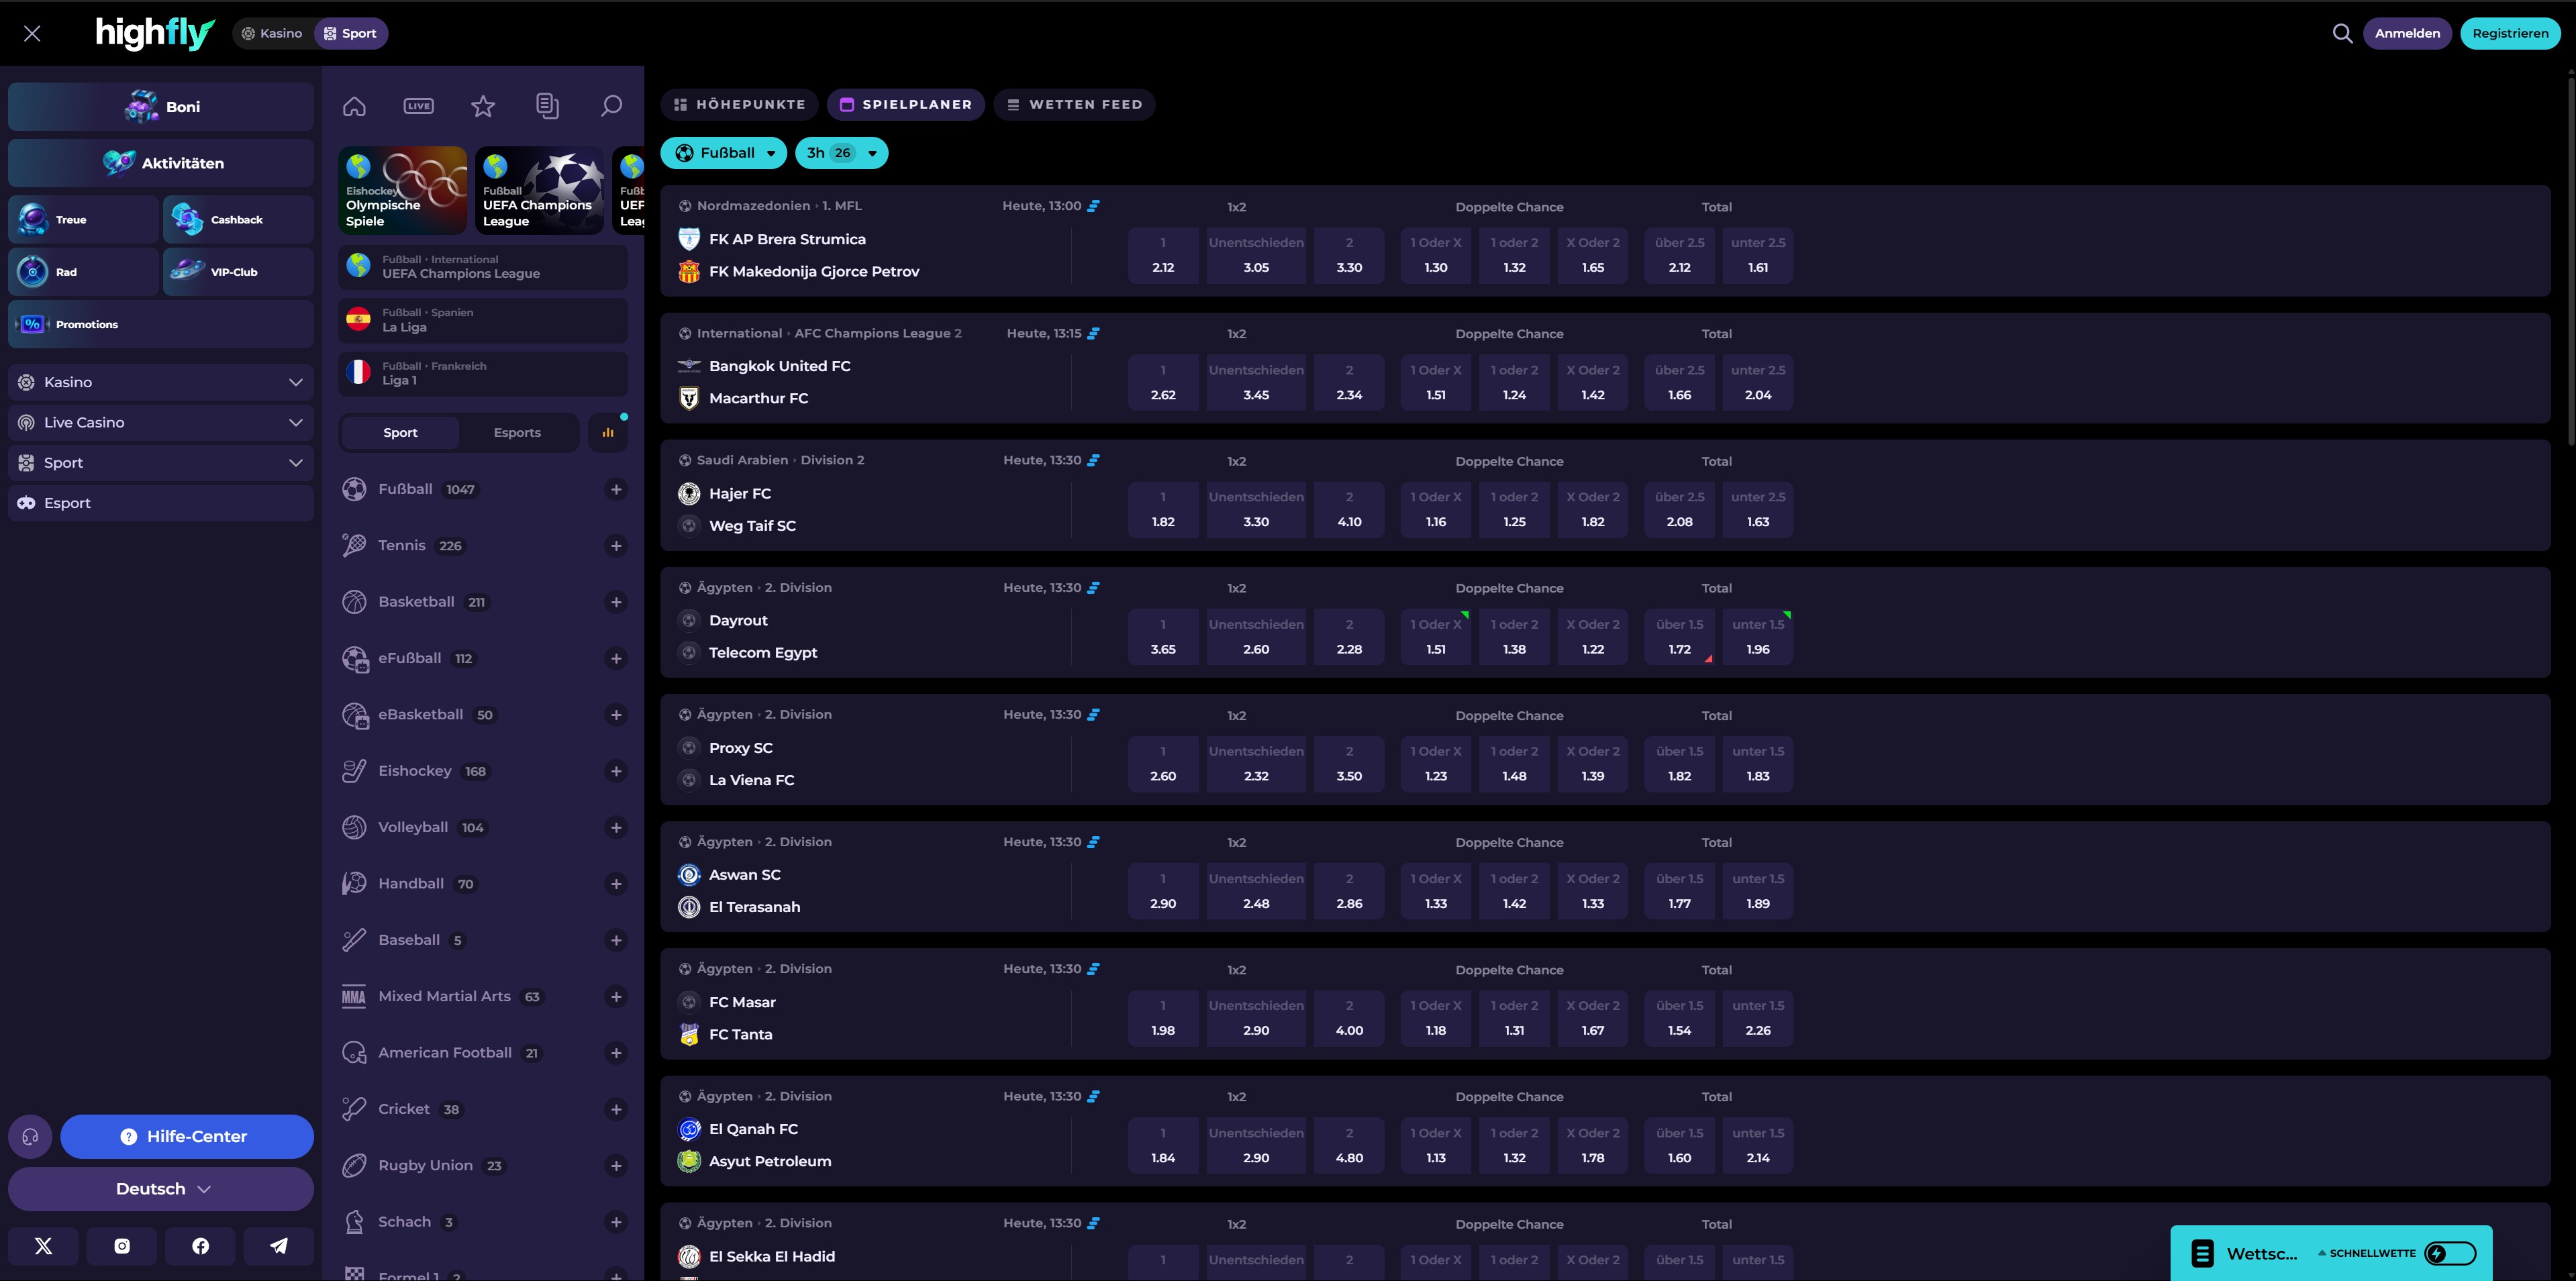2576x1281 pixels.
Task: Select the LIVE events icon
Action: (x=418, y=105)
